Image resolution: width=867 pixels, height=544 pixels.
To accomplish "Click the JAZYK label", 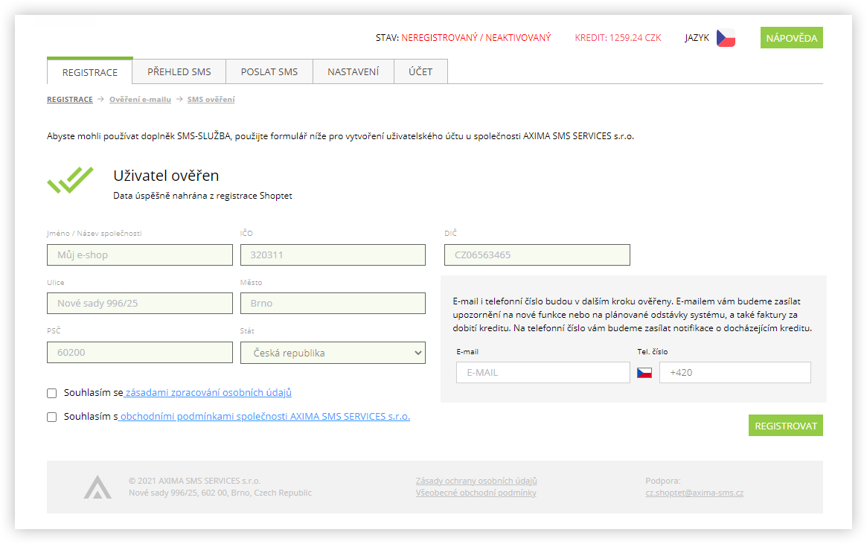I will coord(697,38).
